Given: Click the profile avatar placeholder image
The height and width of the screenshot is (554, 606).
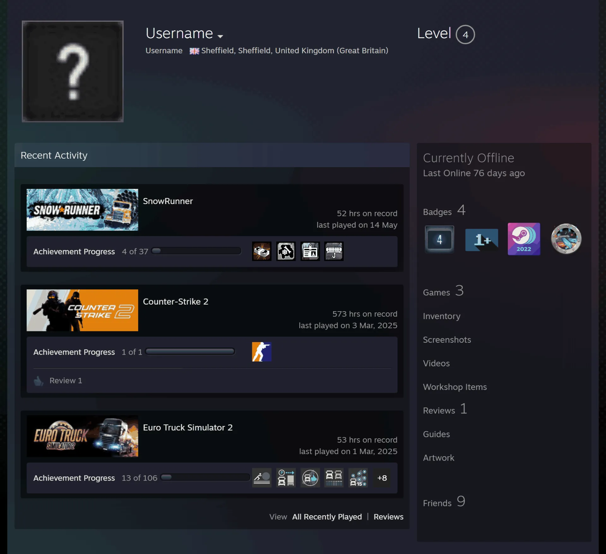Looking at the screenshot, I should point(73,71).
